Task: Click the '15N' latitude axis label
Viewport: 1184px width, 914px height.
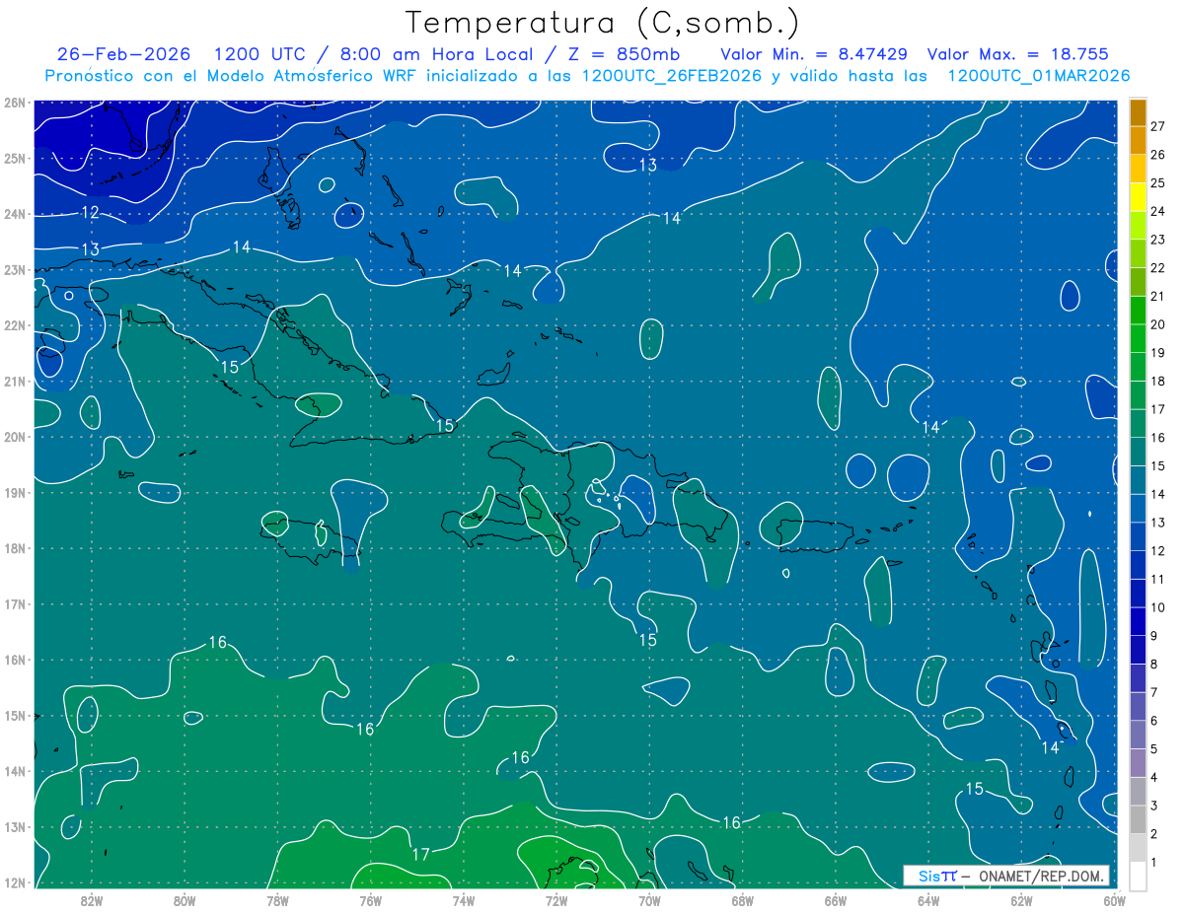Action: (x=15, y=715)
